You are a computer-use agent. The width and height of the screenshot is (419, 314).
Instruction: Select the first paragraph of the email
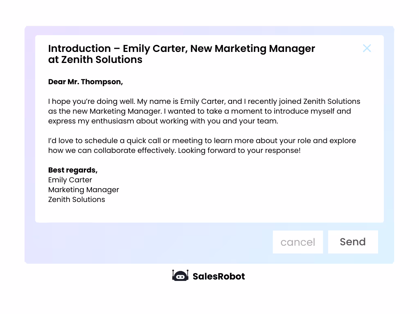pyautogui.click(x=203, y=111)
